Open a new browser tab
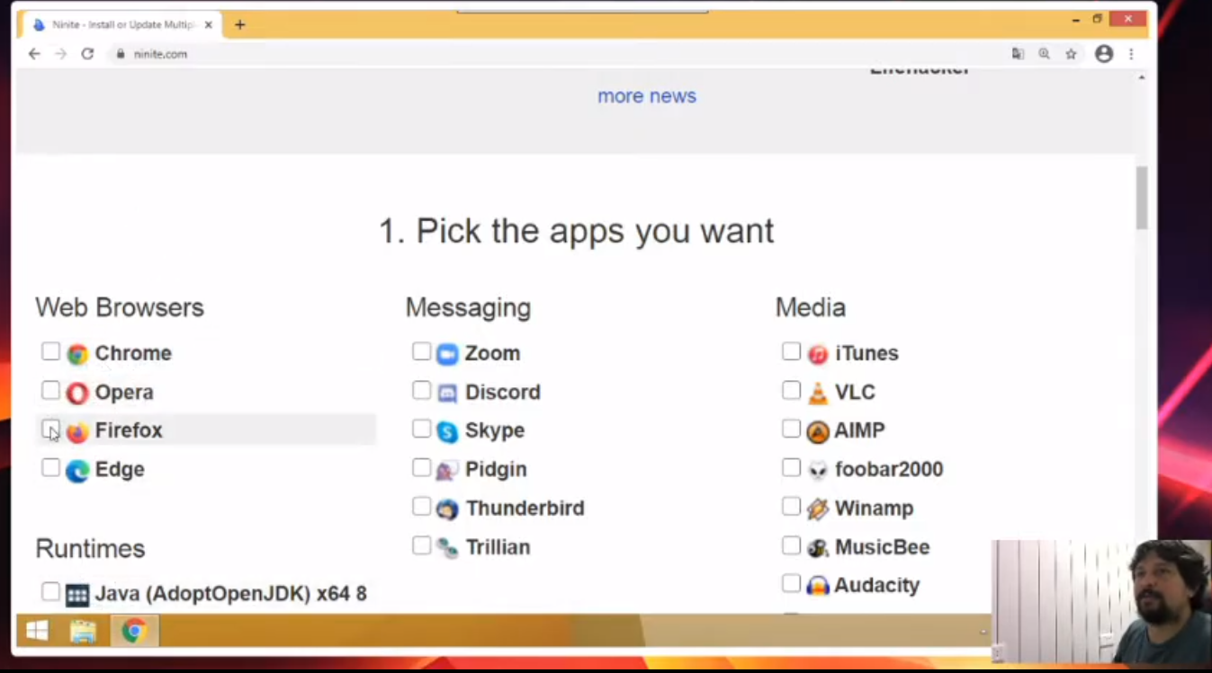Screen dimensions: 1212x673 coord(239,25)
